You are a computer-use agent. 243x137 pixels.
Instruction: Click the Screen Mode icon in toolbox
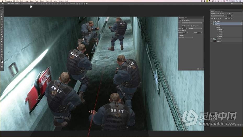(2, 67)
